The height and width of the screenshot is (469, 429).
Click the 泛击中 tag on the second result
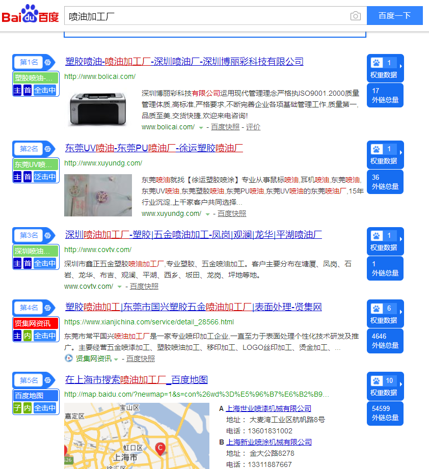click(44, 177)
